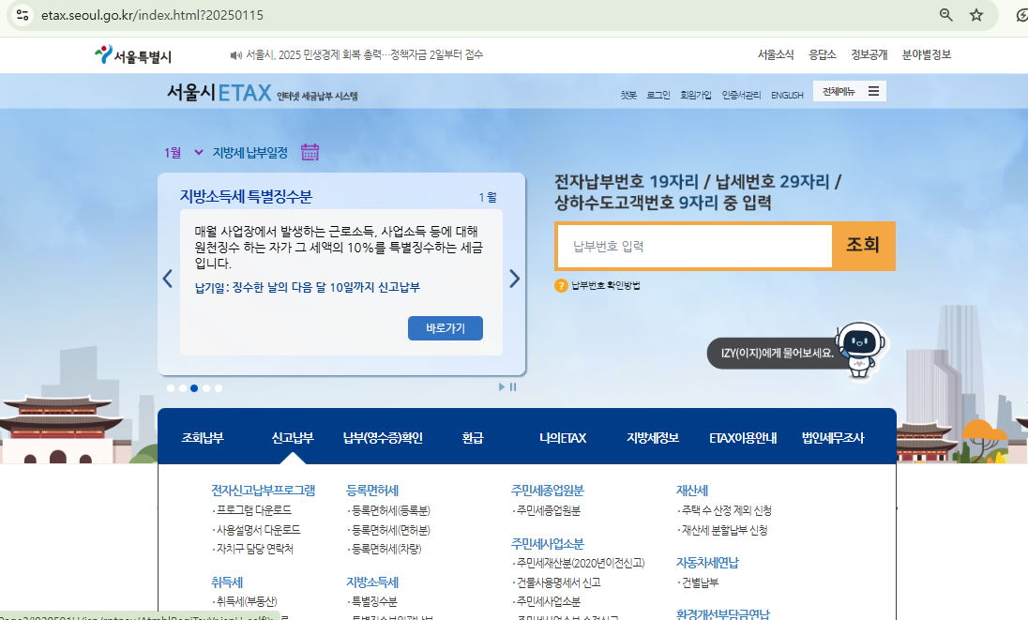This screenshot has height=620, width=1028.
Task: Switch to the ENGLISH site
Action: 787,95
